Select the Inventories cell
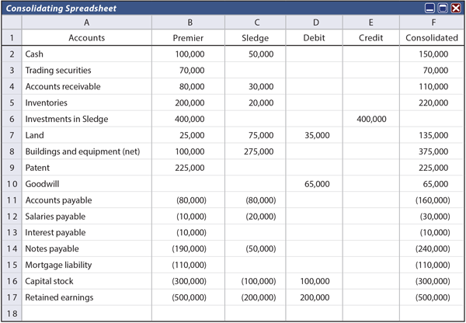The height and width of the screenshot is (323, 466). pyautogui.click(x=86, y=102)
